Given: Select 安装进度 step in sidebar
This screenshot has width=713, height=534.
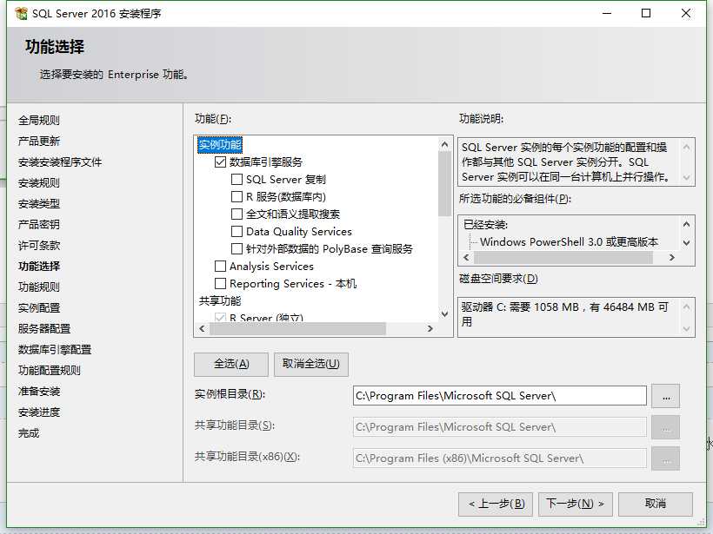Looking at the screenshot, I should tap(39, 412).
